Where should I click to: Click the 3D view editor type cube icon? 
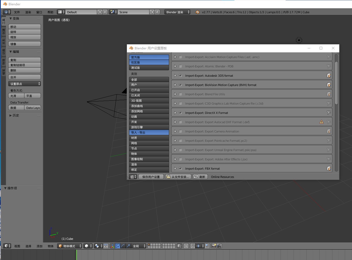click(7, 246)
